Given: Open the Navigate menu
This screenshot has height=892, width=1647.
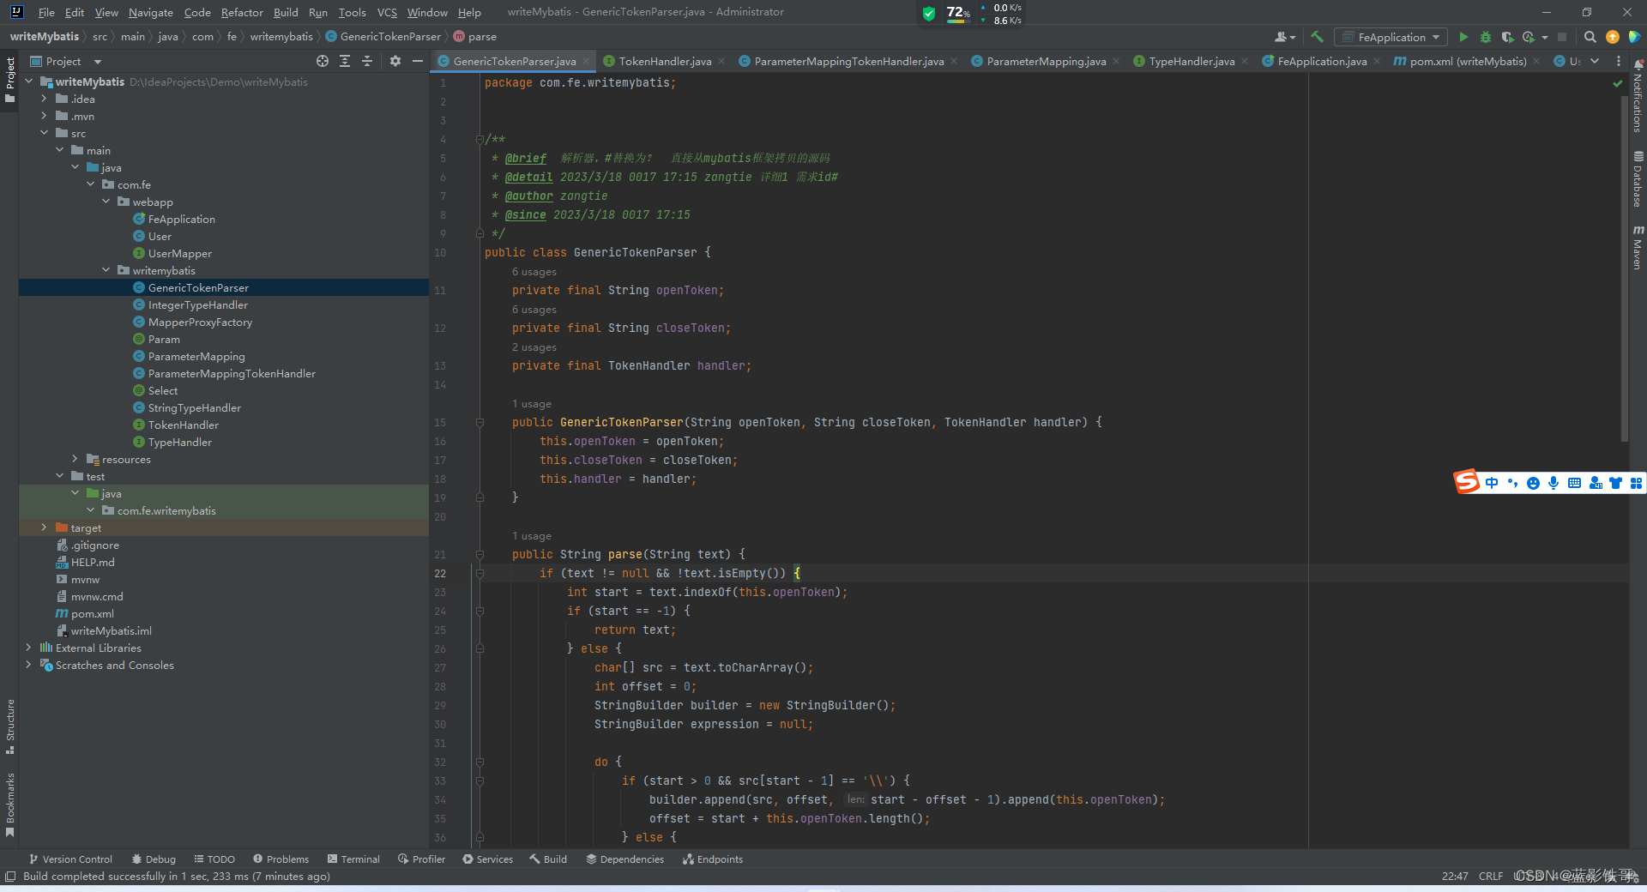Looking at the screenshot, I should (151, 12).
